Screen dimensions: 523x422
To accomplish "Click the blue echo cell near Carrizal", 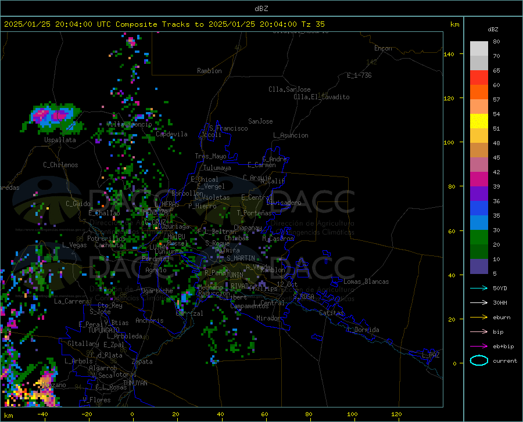I will point(185,297).
